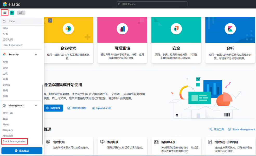This screenshot has width=256, height=156.
Task: Click the document-gear icon on 管理索引生命周期 card
Action: (210, 142)
